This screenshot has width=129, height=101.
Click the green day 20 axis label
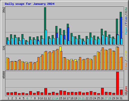click(79, 98)
